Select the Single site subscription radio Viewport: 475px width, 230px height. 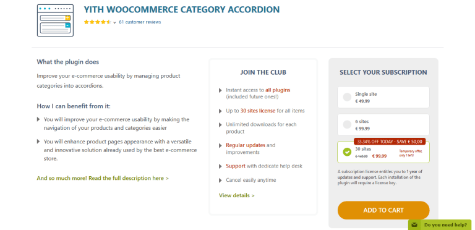347,97
